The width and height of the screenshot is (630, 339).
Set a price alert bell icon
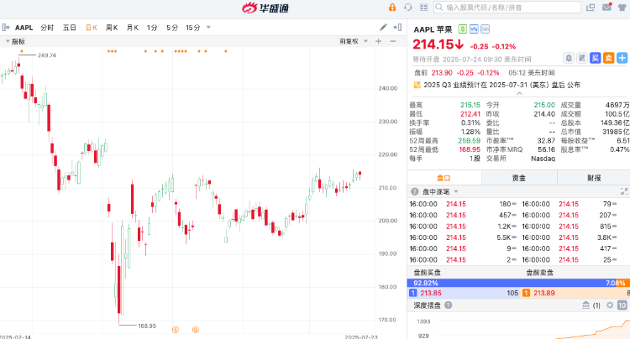[569, 58]
